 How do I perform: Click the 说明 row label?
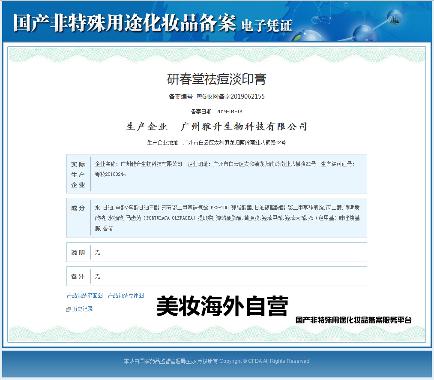pos(78,253)
